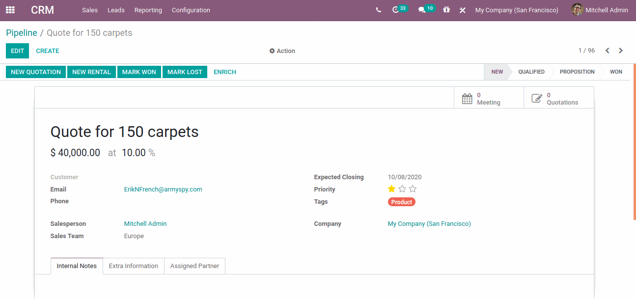The image size is (636, 299).
Task: Open Mitchell Admin user menu
Action: (600, 10)
